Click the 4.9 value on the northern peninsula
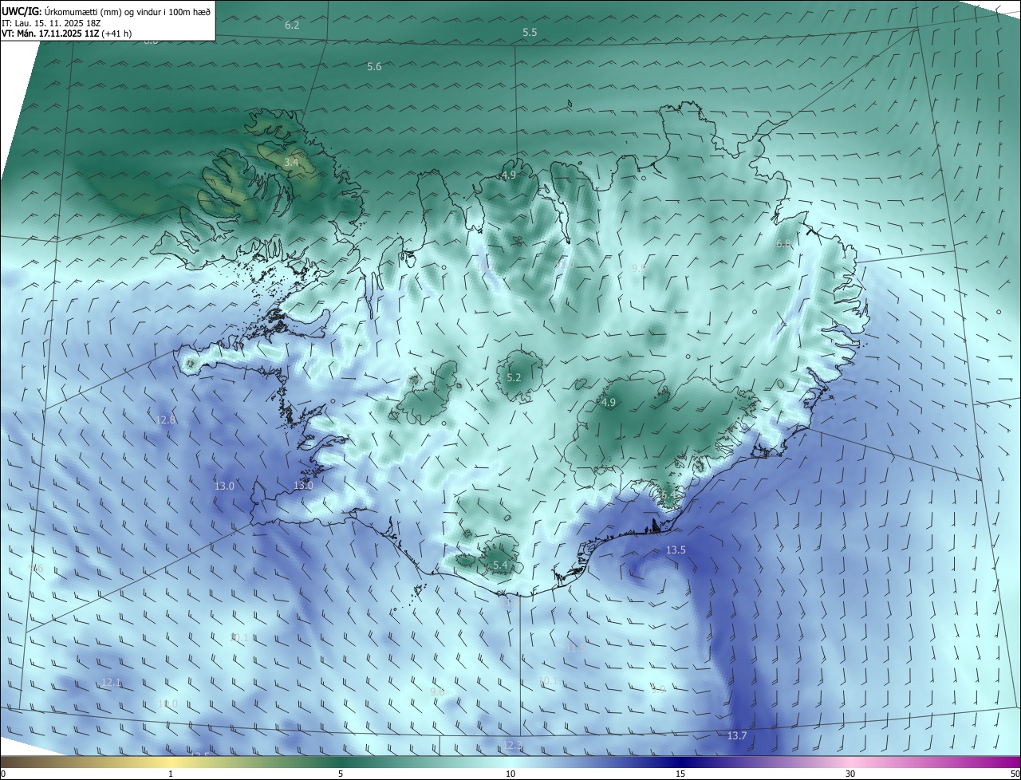This screenshot has height=780, width=1021. tap(508, 175)
